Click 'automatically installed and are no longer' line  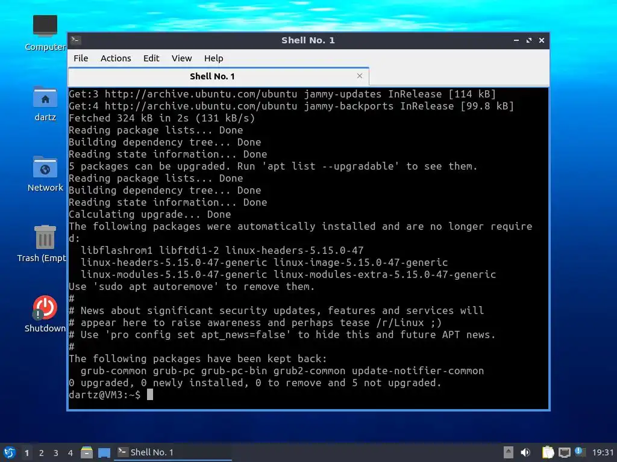click(x=300, y=227)
